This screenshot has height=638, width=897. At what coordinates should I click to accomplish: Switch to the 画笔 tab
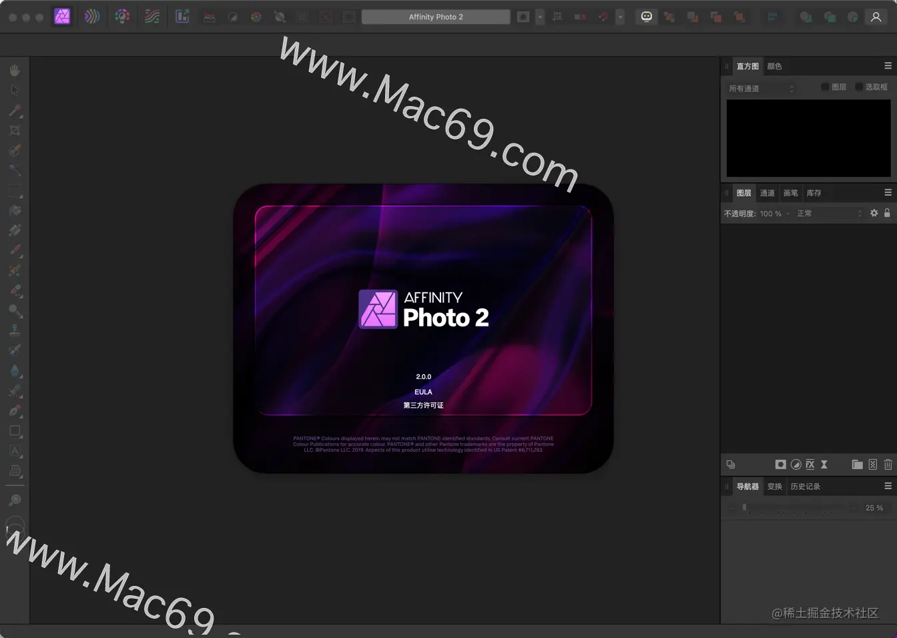(790, 193)
